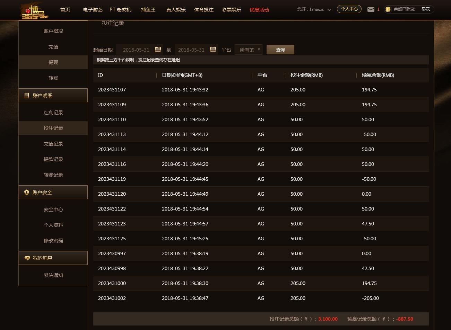Open 转账记录 in sidebar

click(x=53, y=175)
